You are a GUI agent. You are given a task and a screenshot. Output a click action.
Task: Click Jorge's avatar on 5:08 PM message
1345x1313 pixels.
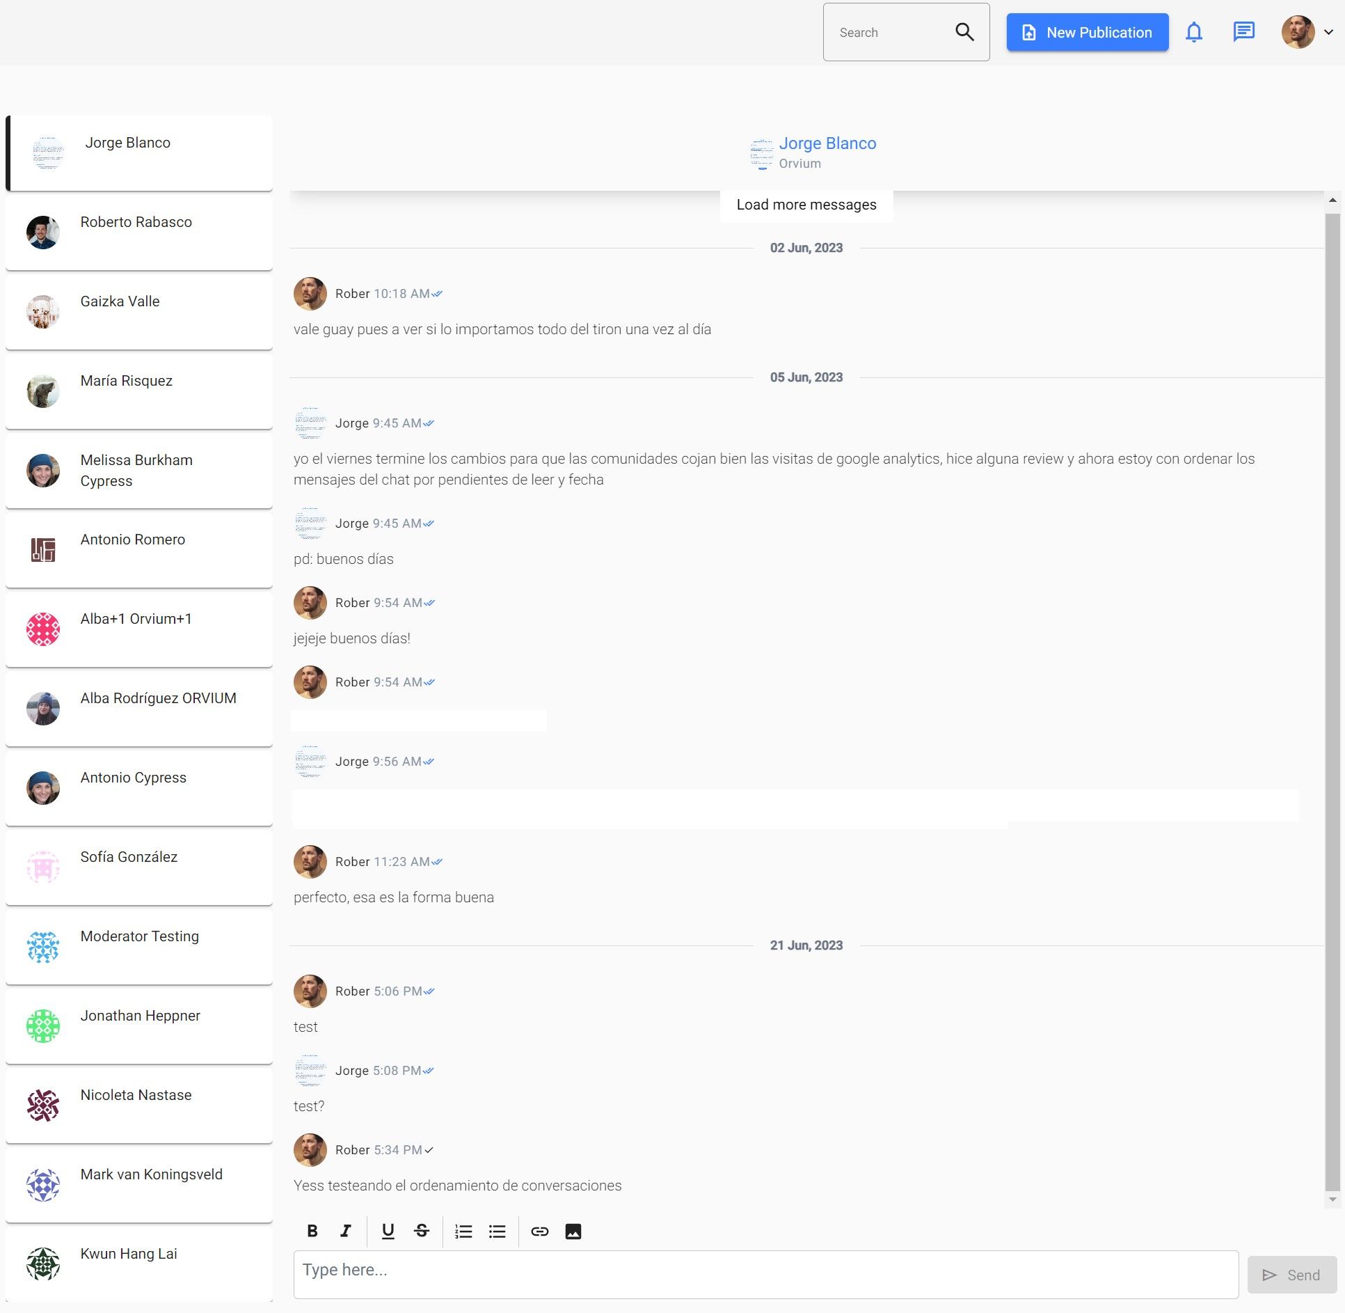tap(310, 1071)
